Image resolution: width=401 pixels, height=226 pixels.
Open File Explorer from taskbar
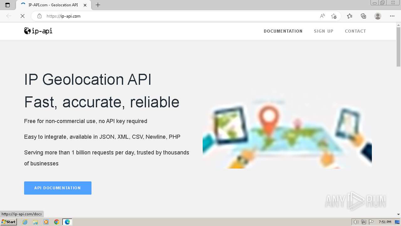click(x=35, y=222)
